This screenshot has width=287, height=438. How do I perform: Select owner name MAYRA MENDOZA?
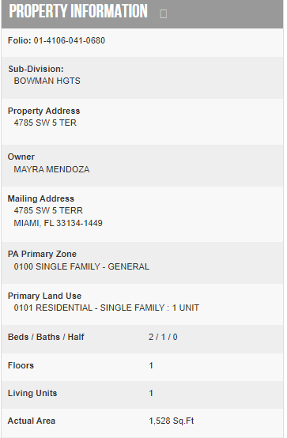click(51, 169)
